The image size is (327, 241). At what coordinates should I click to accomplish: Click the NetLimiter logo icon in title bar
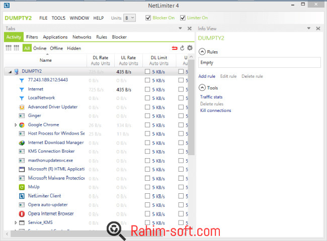7,6
